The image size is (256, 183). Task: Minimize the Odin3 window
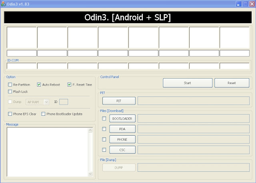[238, 4]
